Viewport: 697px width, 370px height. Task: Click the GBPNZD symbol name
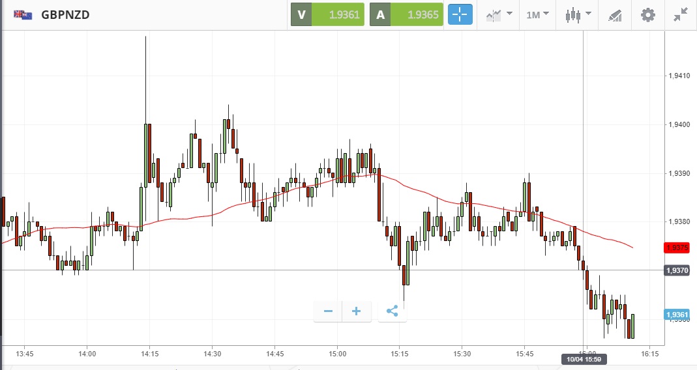[x=65, y=14]
